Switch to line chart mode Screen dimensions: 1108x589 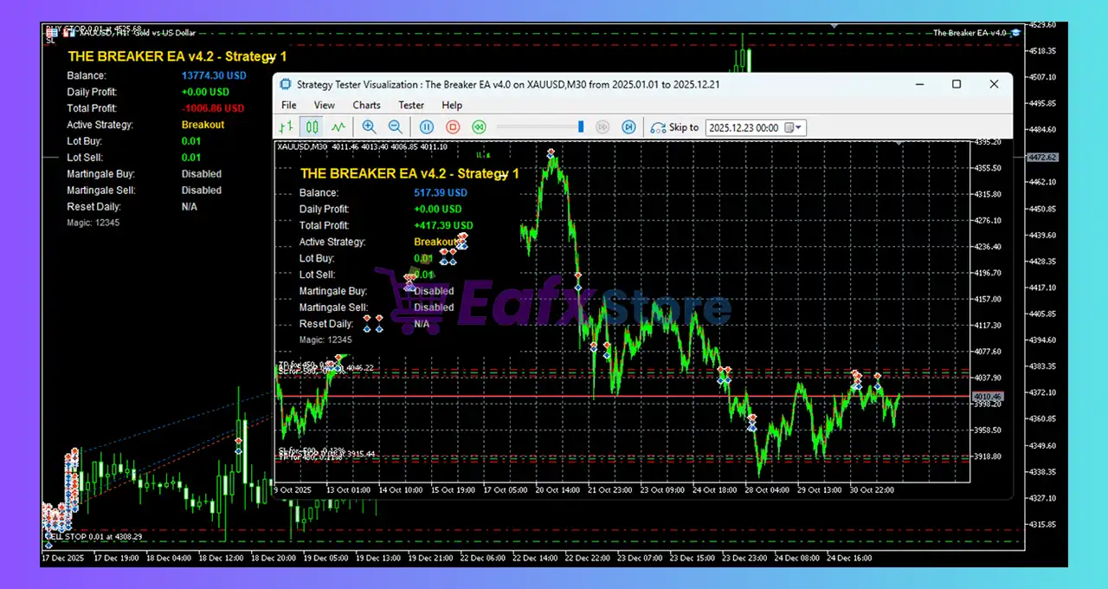(338, 127)
